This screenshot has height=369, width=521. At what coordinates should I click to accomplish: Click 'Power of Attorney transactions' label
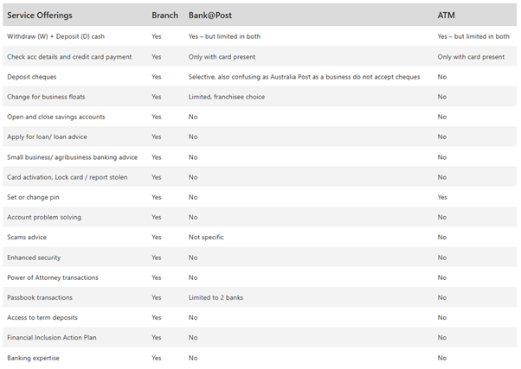53,277
